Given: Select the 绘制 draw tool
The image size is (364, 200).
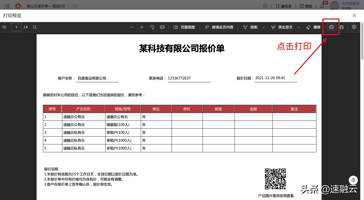Looking at the screenshot, I should point(250,27).
